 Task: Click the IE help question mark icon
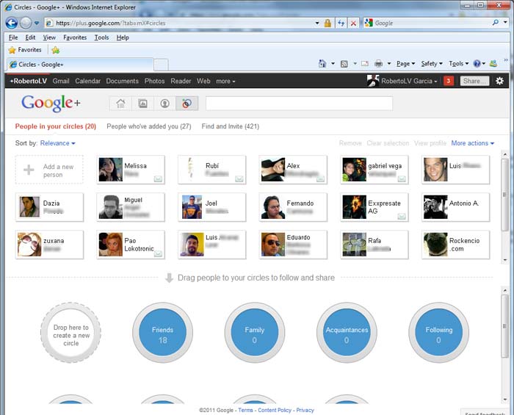[x=477, y=64]
